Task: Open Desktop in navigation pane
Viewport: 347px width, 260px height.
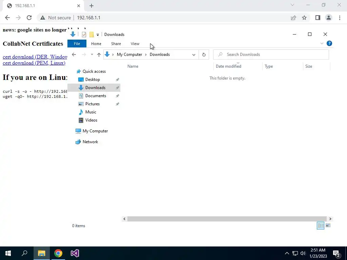Action: pyautogui.click(x=93, y=79)
